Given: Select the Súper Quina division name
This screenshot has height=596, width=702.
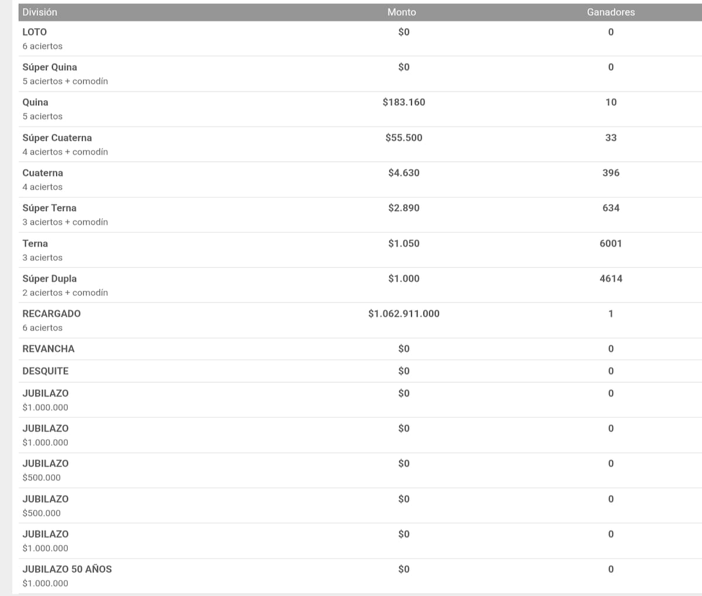Looking at the screenshot, I should coord(50,67).
